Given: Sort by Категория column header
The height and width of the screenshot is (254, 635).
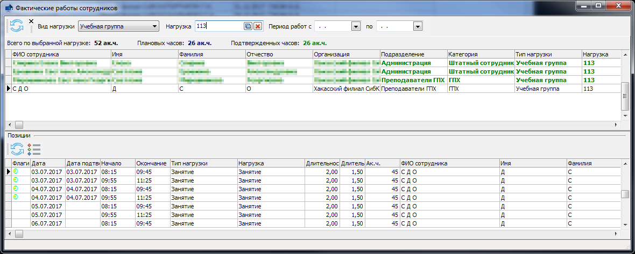Looking at the screenshot, I should [481, 54].
